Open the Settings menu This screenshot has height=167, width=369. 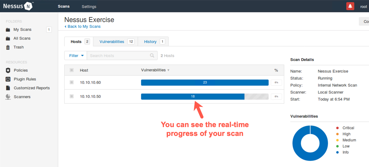coord(89,6)
